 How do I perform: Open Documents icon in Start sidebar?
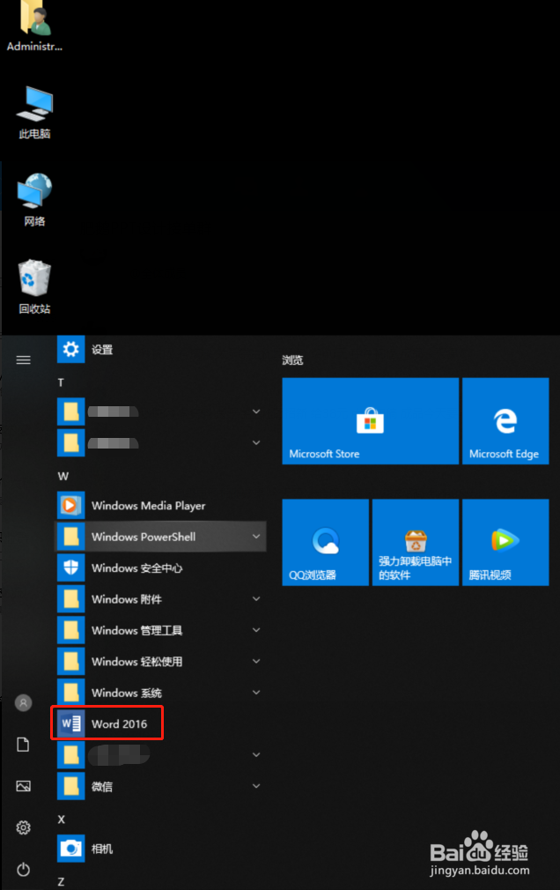pos(23,744)
